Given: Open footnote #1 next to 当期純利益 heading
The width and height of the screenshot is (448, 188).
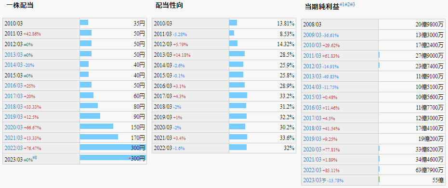Looking at the screenshot, I should [342, 4].
